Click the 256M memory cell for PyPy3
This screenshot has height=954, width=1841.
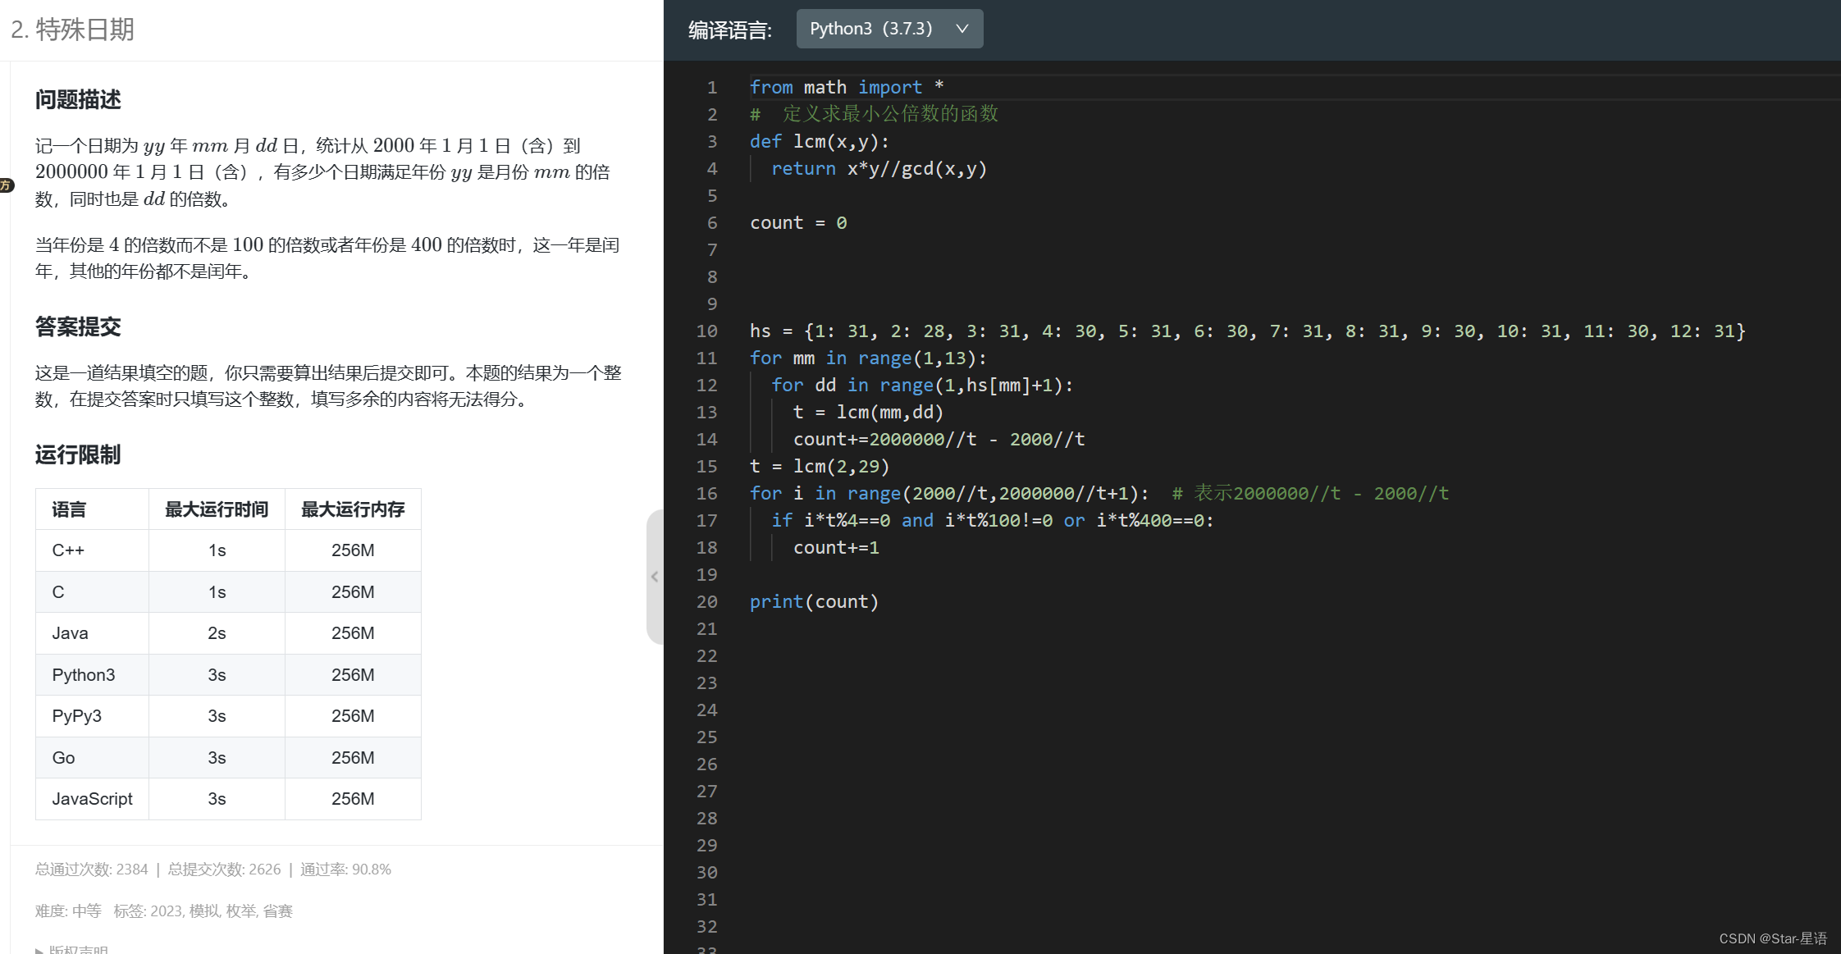coord(353,716)
